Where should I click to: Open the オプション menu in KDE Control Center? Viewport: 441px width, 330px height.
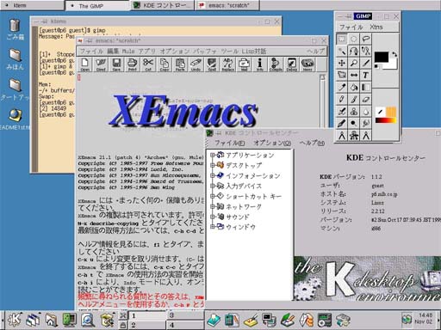click(x=272, y=143)
